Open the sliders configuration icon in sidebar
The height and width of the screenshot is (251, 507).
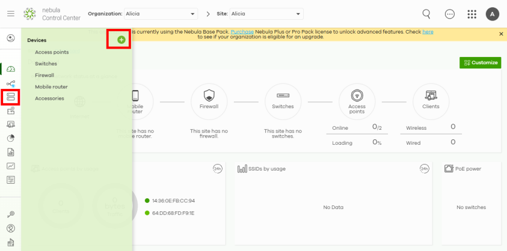(x=11, y=180)
